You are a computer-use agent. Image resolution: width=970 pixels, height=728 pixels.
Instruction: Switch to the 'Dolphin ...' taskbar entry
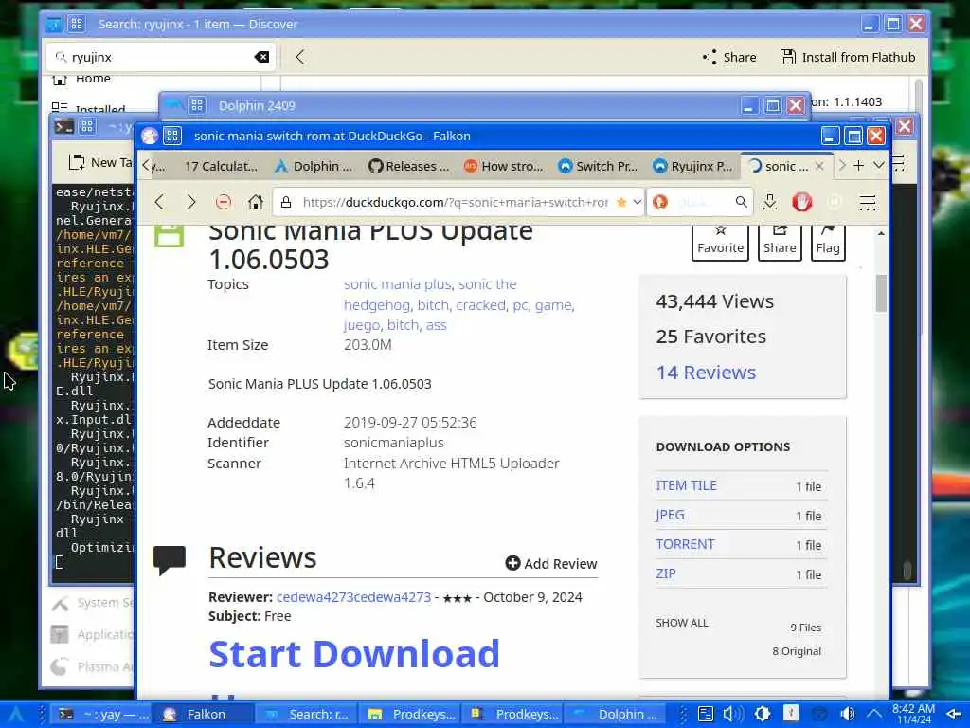(616, 715)
